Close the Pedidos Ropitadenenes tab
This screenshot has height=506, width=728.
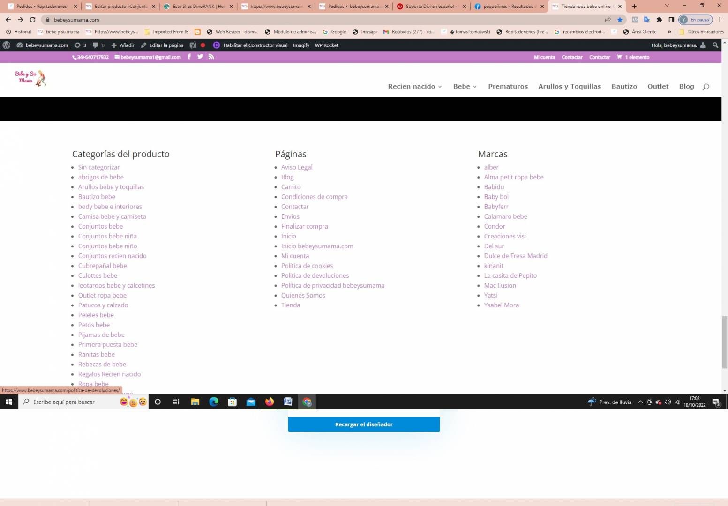tap(75, 7)
